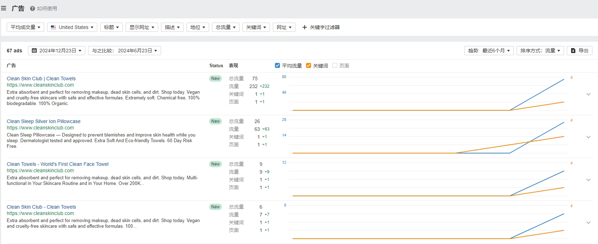Visit the URL under Clean Skin Club - Clean Towels
Viewport: 598px width, 244px height.
(x=40, y=213)
